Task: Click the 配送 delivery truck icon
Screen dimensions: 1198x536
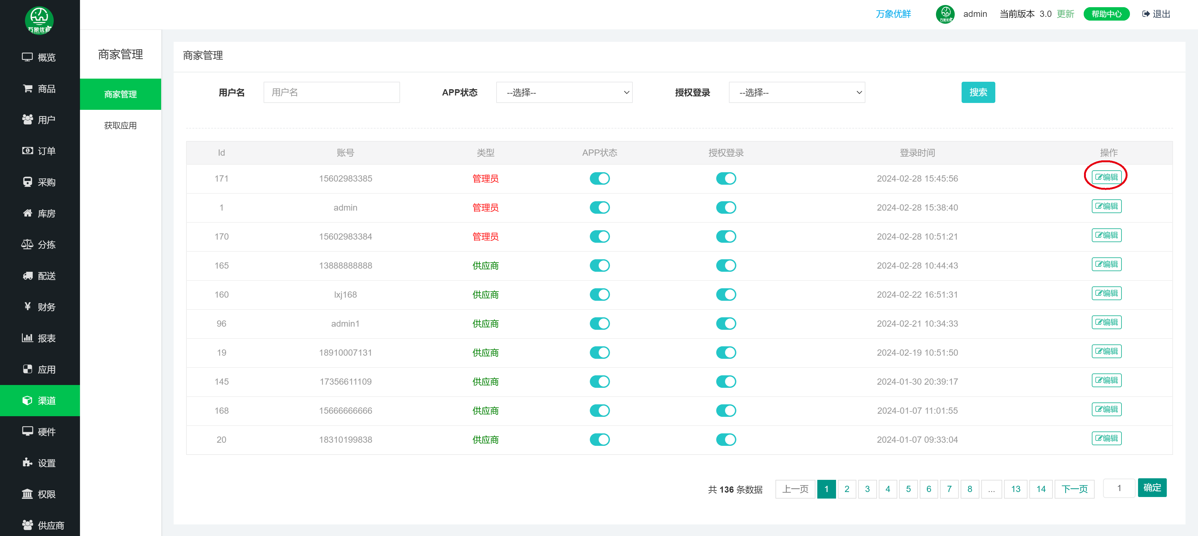Action: (x=27, y=275)
